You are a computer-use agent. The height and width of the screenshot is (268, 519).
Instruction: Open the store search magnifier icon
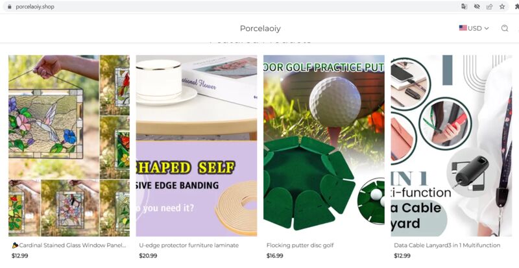click(x=505, y=28)
